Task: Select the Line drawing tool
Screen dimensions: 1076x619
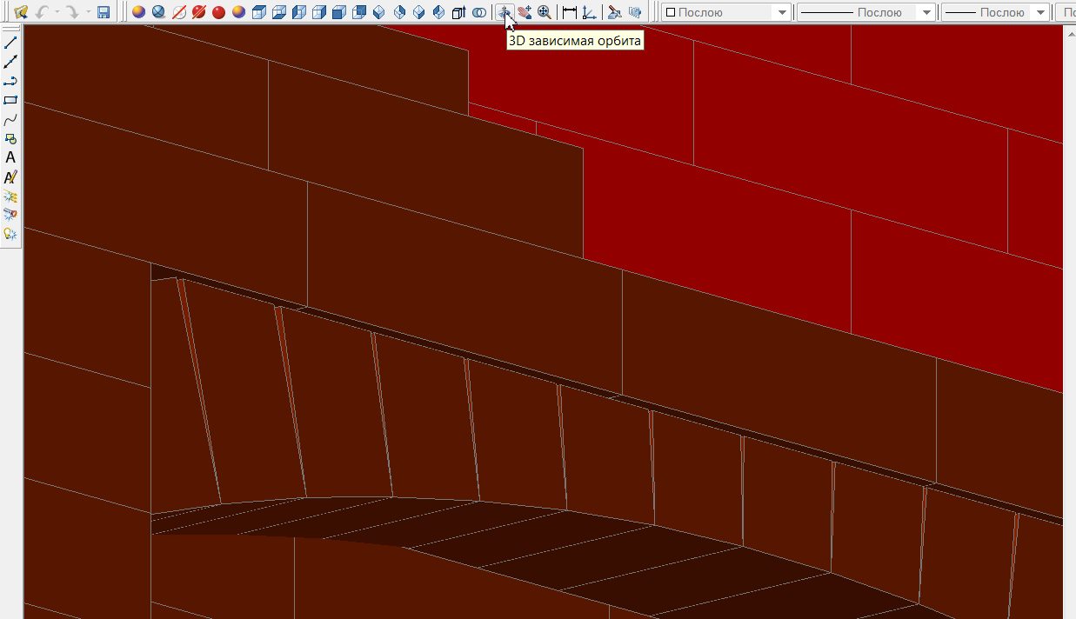Action: pyautogui.click(x=10, y=43)
